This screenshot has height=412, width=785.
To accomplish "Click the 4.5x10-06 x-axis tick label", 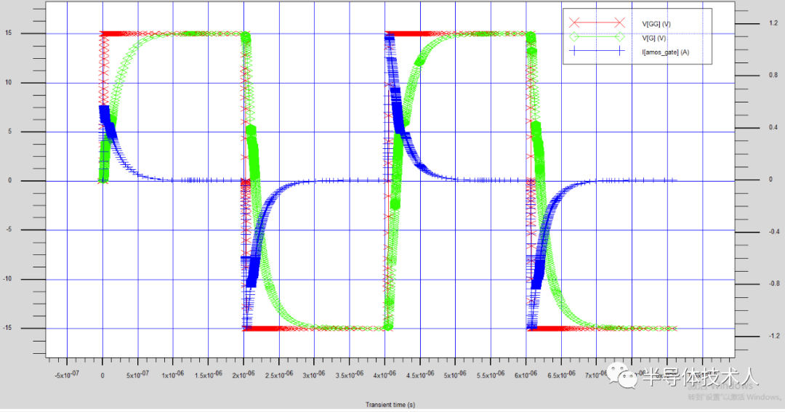I will pyautogui.click(x=419, y=374).
